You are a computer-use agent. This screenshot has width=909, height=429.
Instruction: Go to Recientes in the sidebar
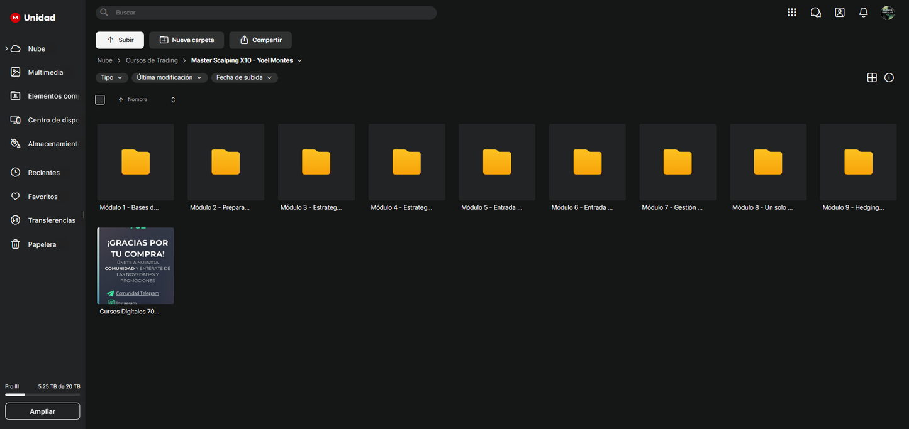pyautogui.click(x=43, y=173)
